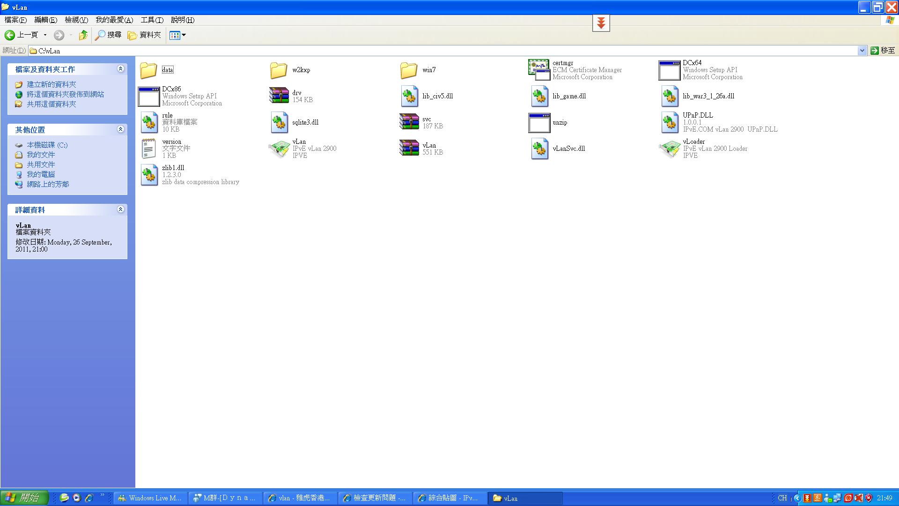
Task: Click the Search toolbar button
Action: coord(108,35)
